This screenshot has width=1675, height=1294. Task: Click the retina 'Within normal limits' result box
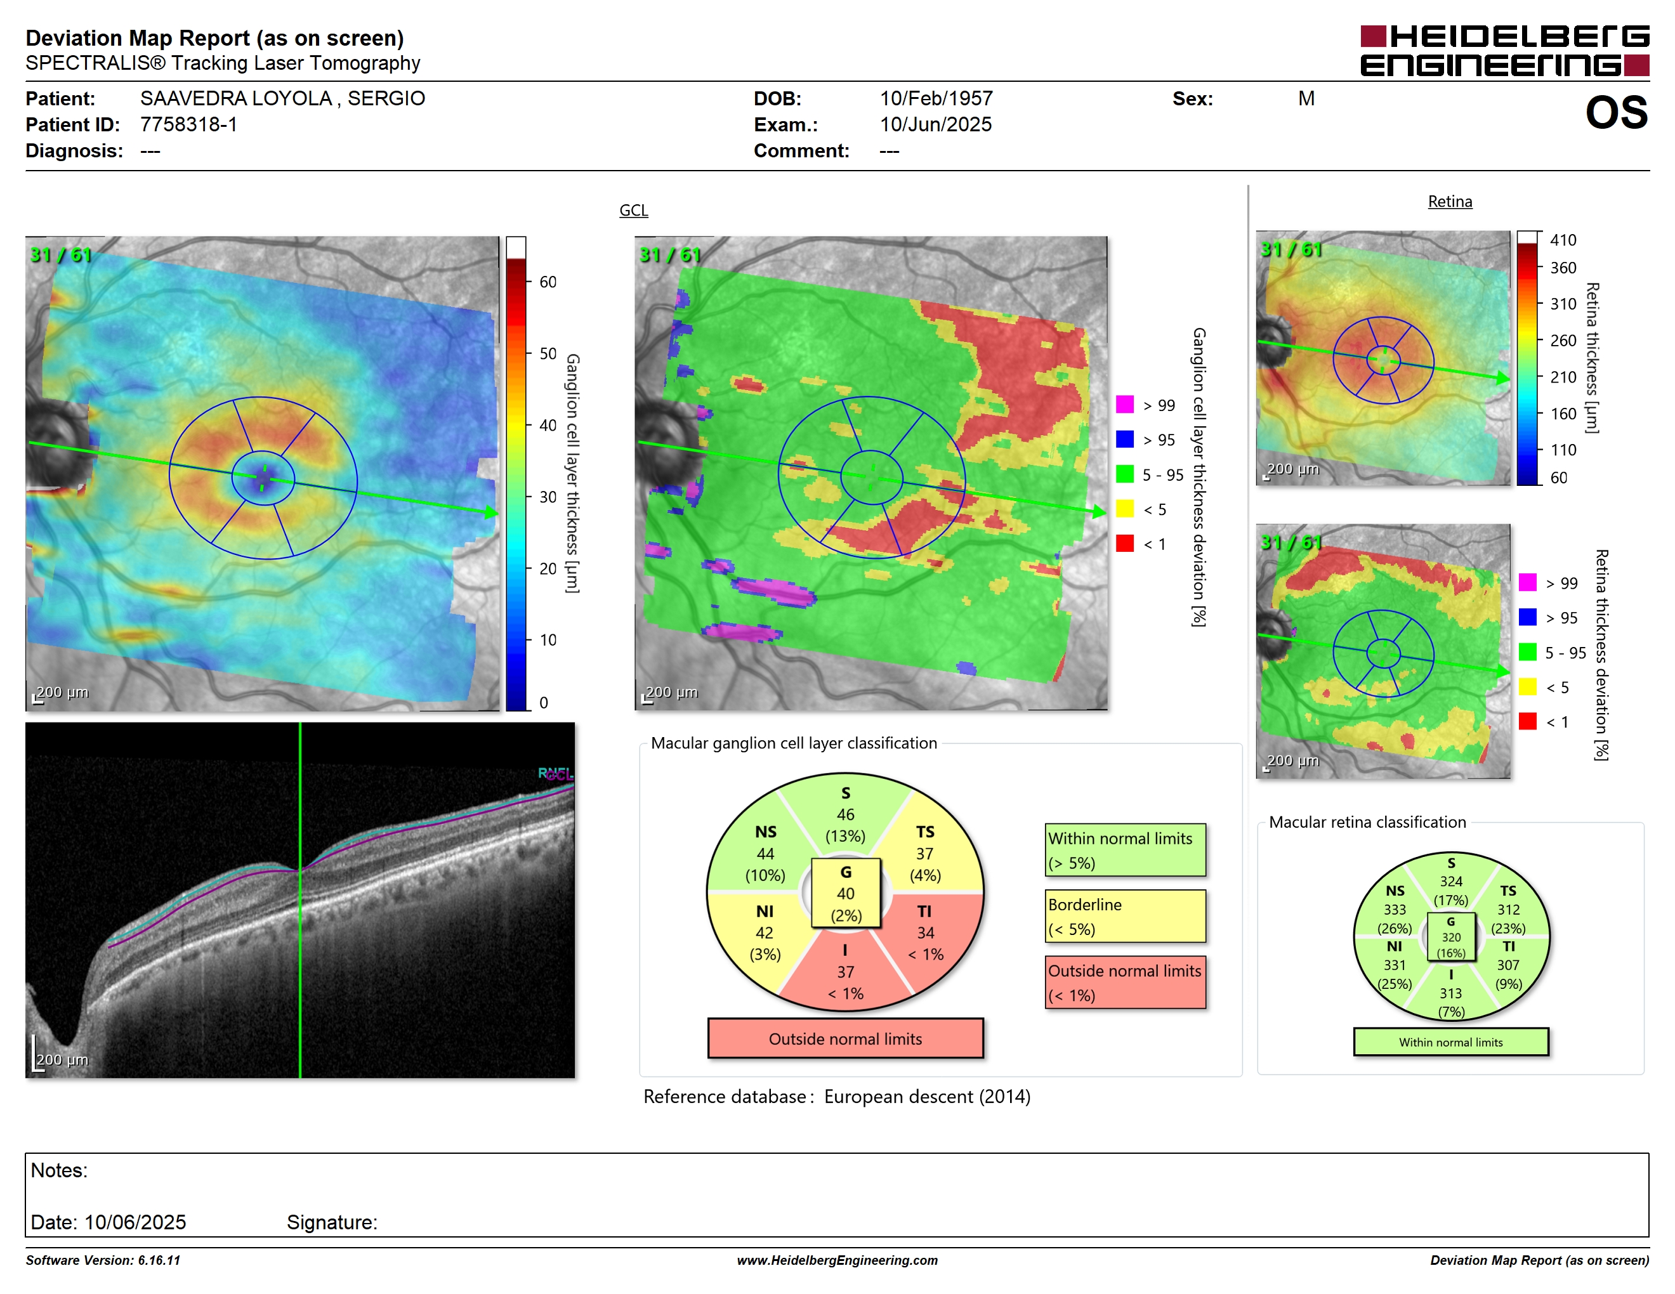tap(1450, 1042)
